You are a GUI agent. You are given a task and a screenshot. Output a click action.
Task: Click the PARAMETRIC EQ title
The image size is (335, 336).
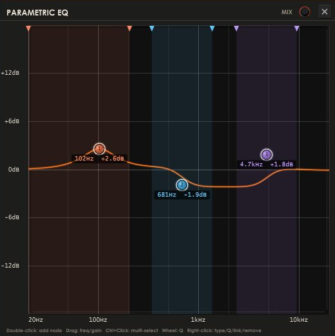[x=37, y=13]
